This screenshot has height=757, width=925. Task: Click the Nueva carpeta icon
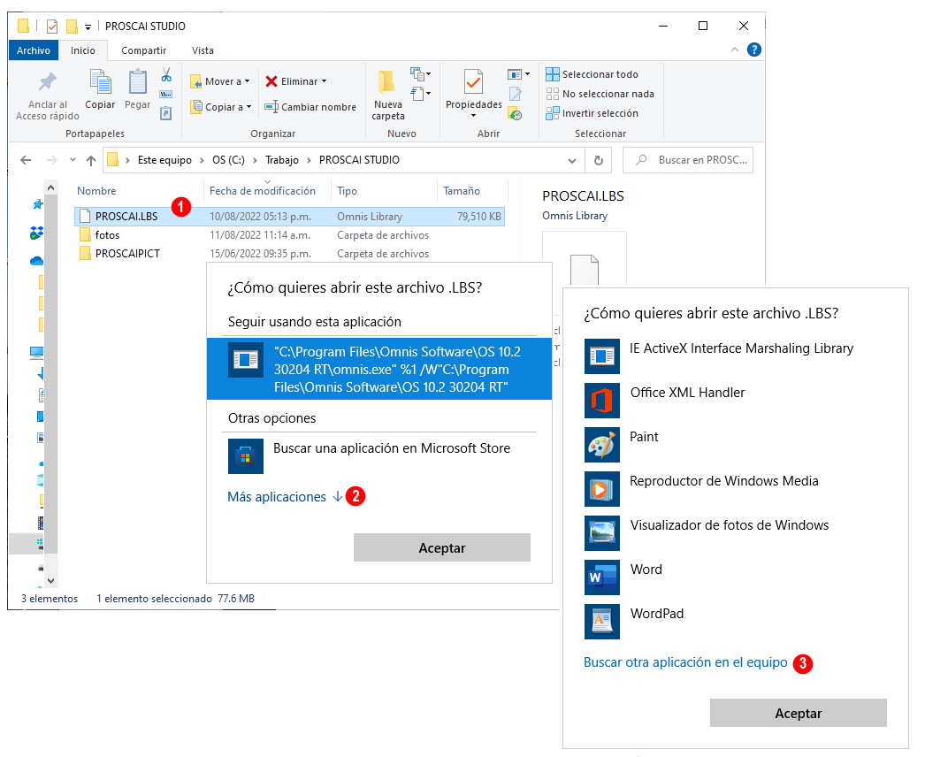point(387,82)
